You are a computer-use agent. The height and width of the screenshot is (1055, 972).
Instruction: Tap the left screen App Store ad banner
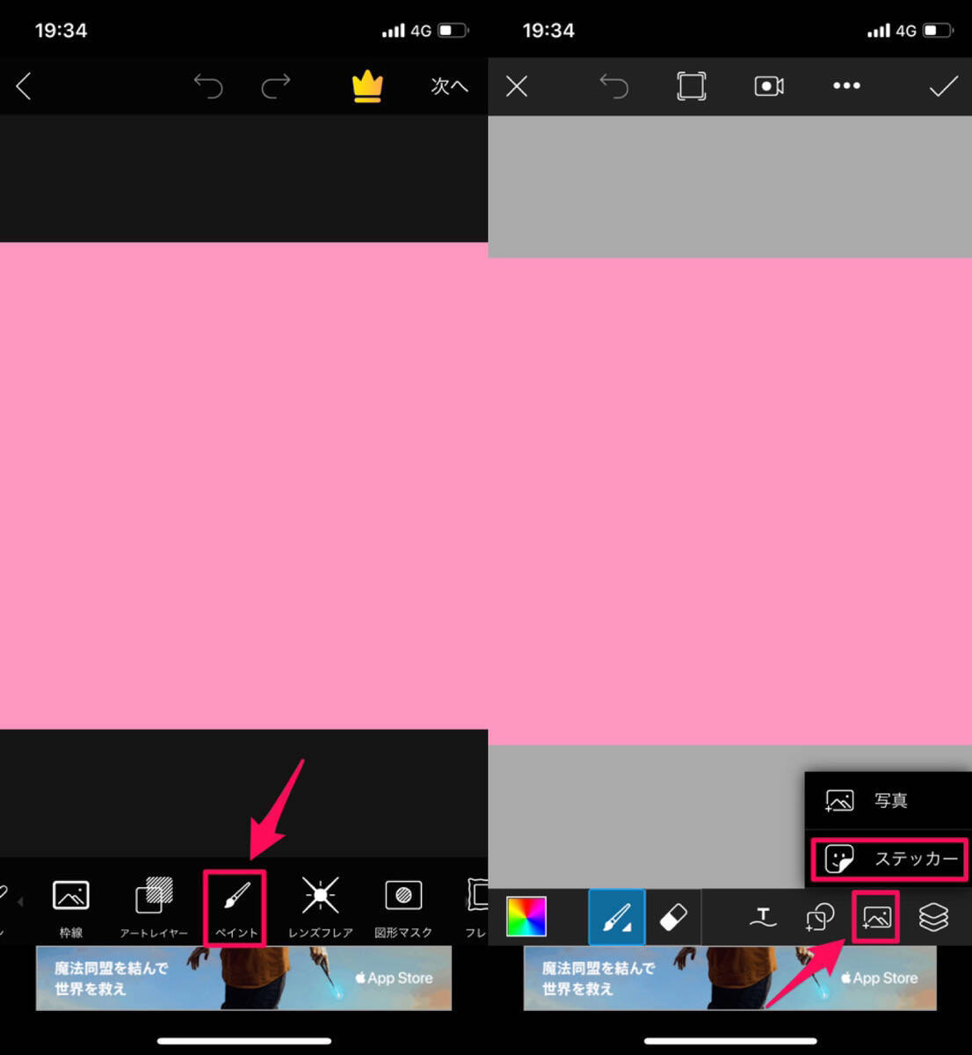243,978
